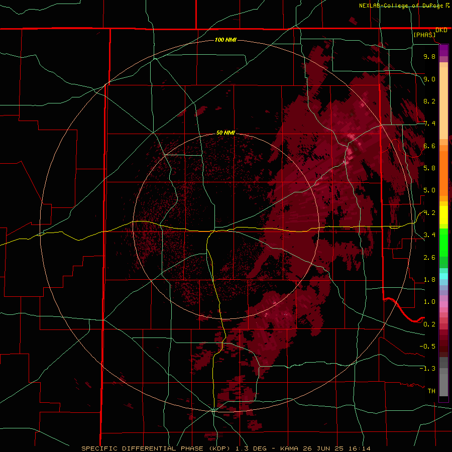The image size is (452, 452).
Task: Click the 7.4 legend value
Action: (x=429, y=124)
